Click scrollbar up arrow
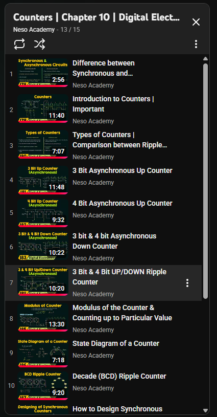The width and height of the screenshot is (217, 417). [x=205, y=59]
